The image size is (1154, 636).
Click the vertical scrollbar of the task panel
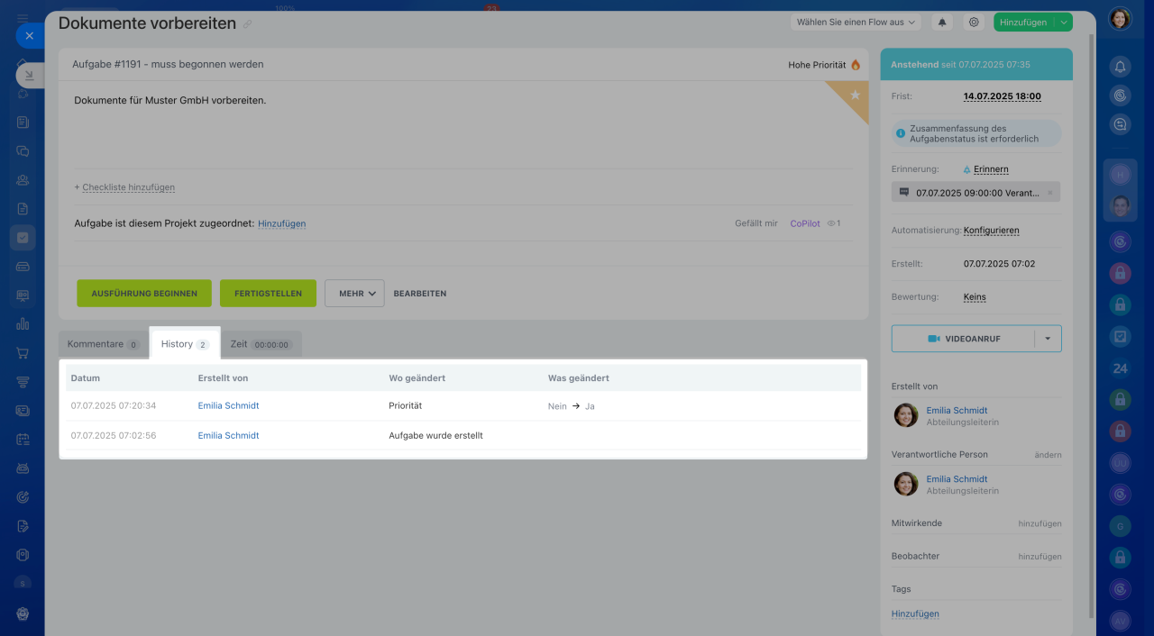coord(1093,324)
